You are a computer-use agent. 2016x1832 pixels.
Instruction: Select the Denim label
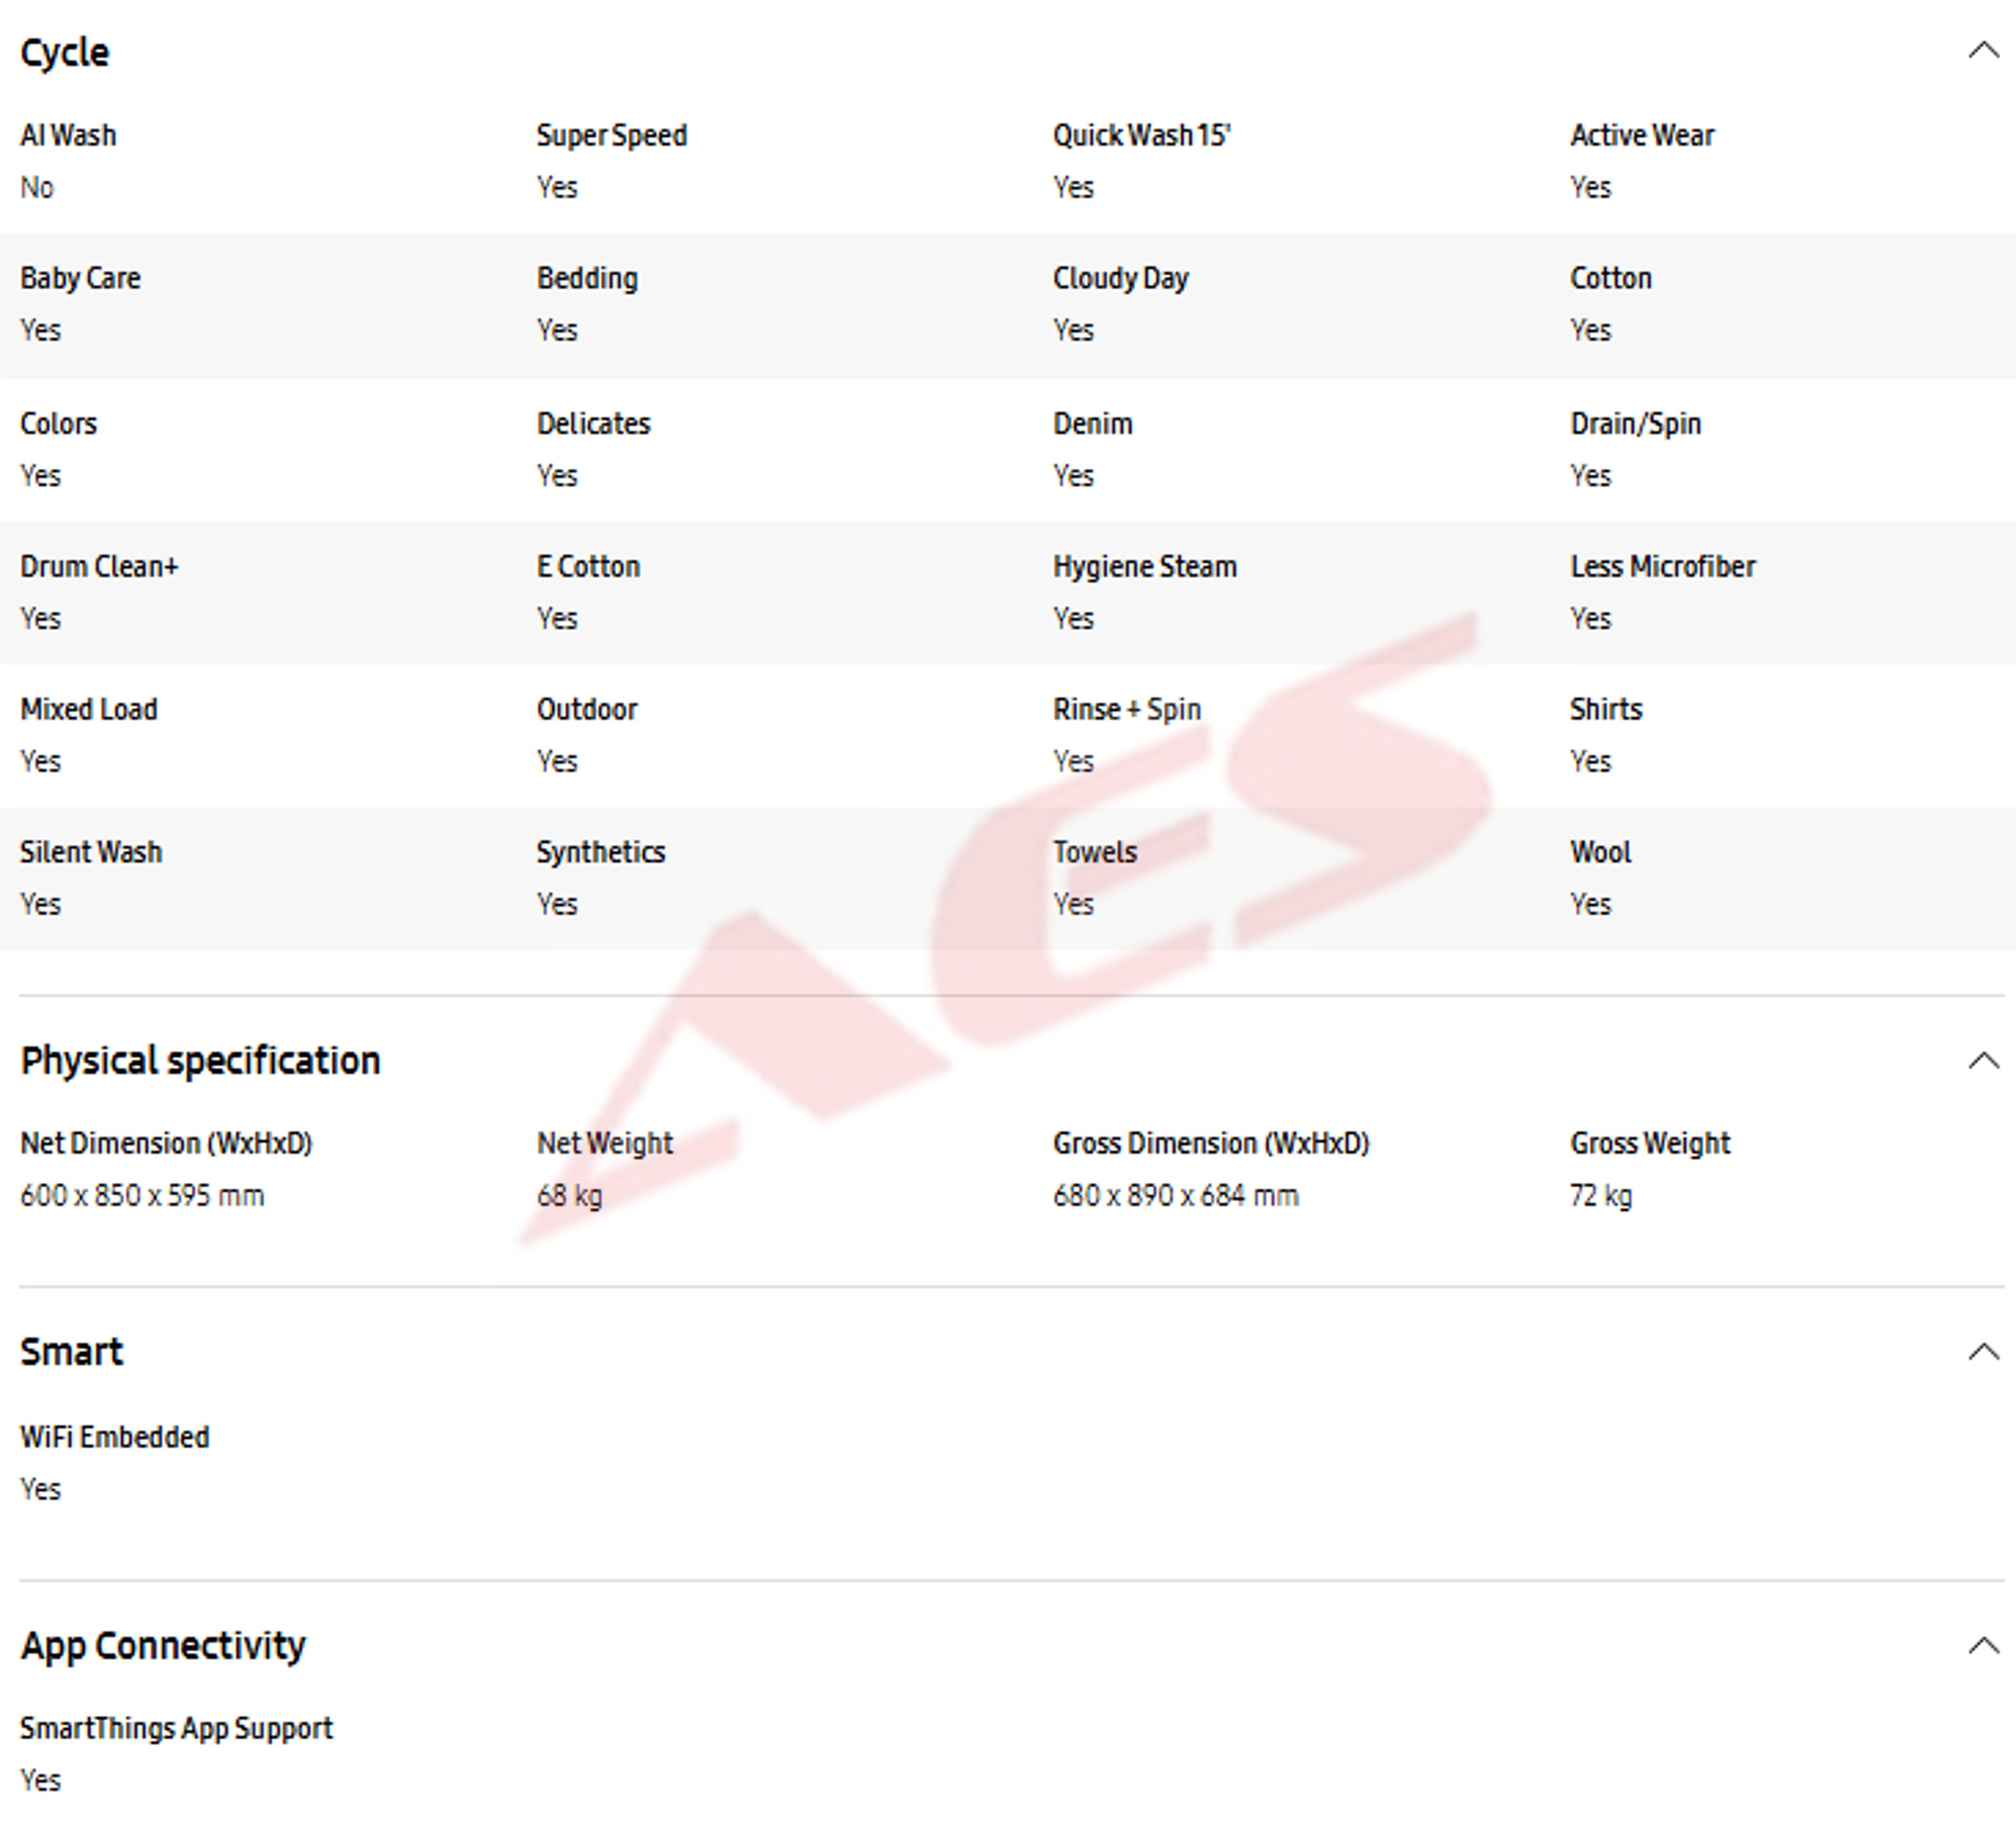click(1092, 424)
